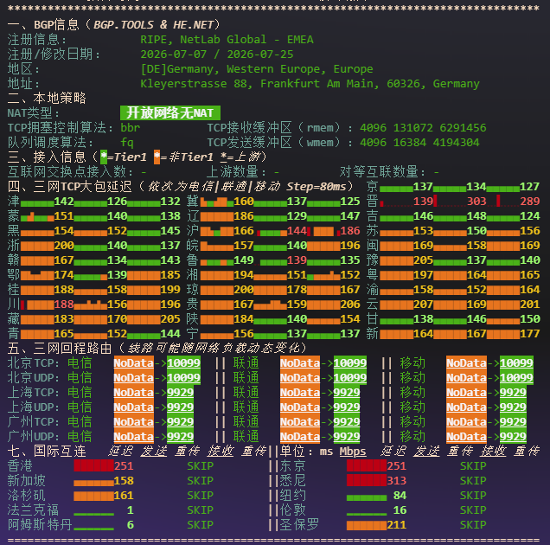Click the '177' latency in the 新 row

(529, 334)
